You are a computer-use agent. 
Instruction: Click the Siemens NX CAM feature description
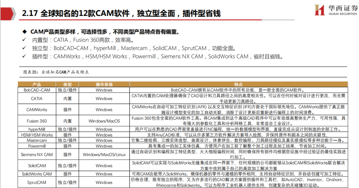239,155
